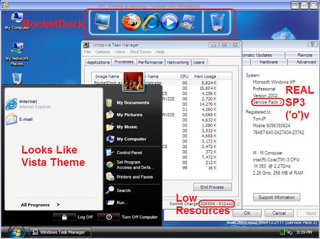Image resolution: width=320 pixels, height=239 pixels.
Task: Click the Support Information button
Action: (277, 197)
